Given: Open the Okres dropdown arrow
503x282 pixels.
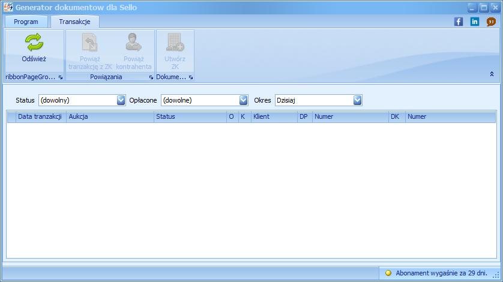Looking at the screenshot, I should point(357,100).
